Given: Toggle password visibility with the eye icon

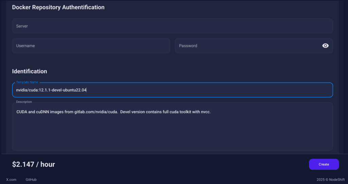Looking at the screenshot, I should pyautogui.click(x=325, y=46).
